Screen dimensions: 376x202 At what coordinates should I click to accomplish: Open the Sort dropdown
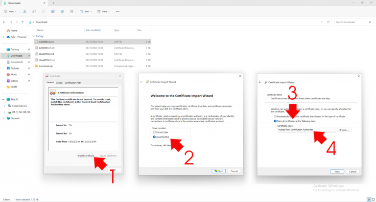coord(88,11)
